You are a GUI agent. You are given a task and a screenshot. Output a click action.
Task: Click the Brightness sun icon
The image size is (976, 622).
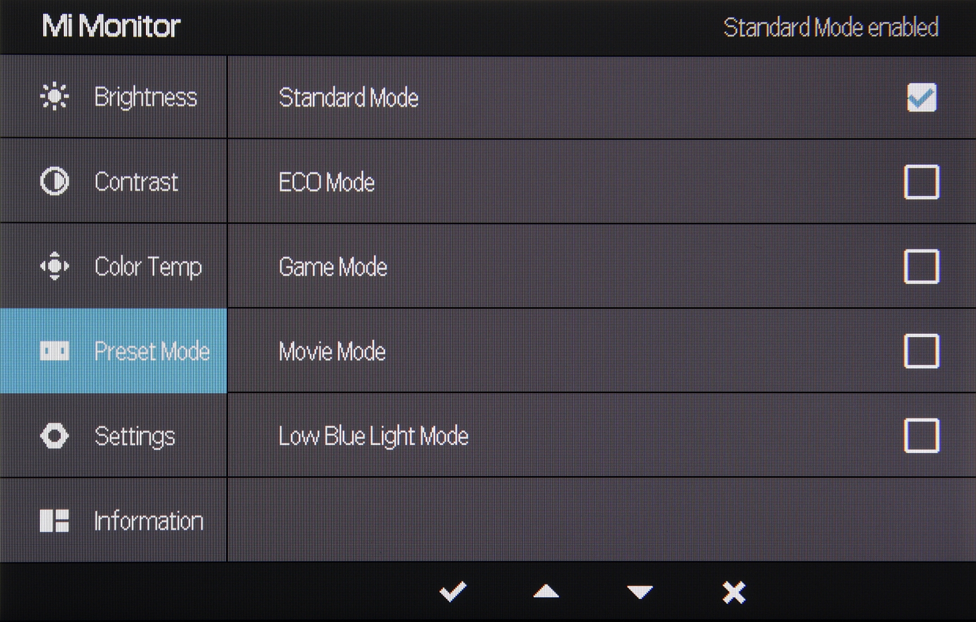pos(55,97)
